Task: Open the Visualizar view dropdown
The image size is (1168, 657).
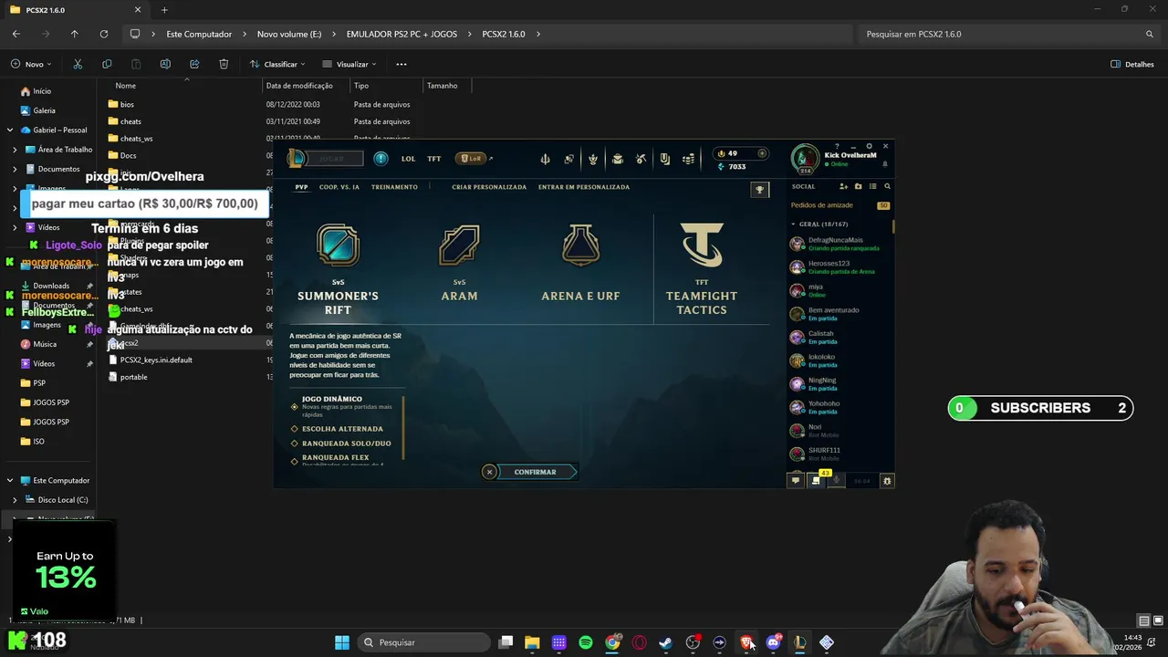Action: click(349, 64)
